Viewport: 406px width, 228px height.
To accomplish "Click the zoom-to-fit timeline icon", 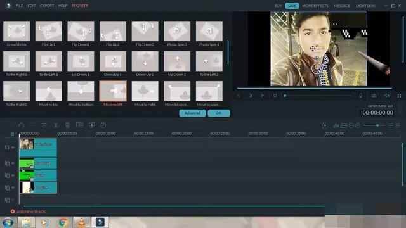I will (344, 125).
